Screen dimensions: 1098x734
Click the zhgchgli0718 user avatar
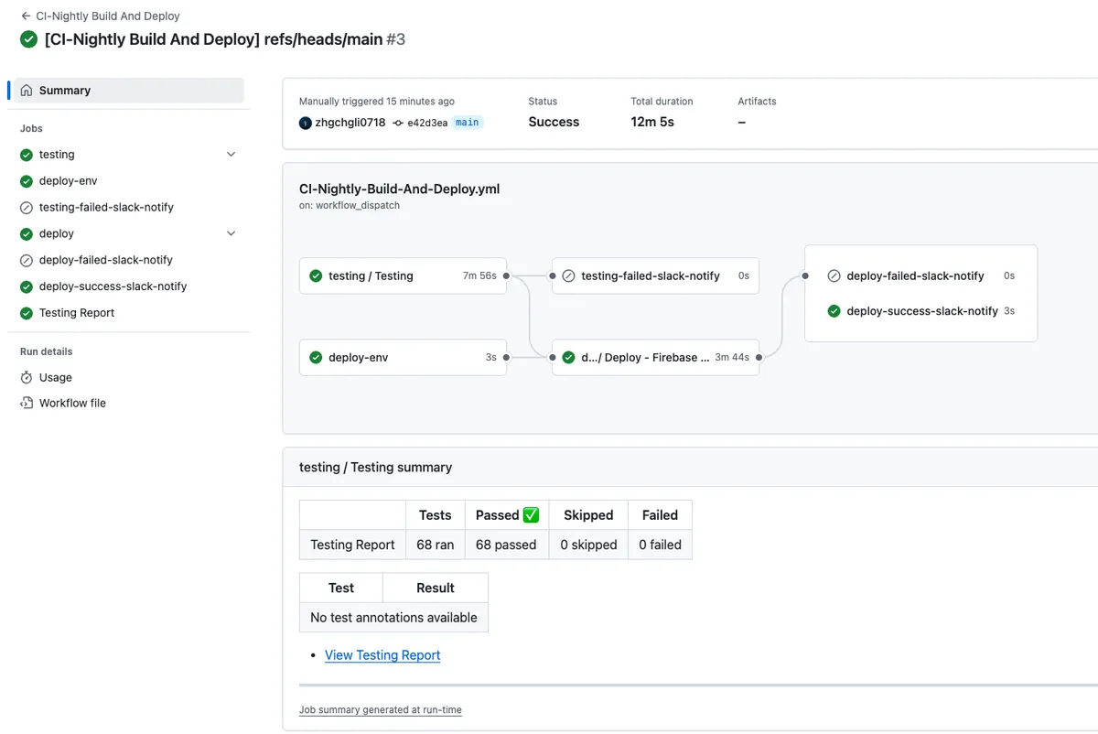306,123
